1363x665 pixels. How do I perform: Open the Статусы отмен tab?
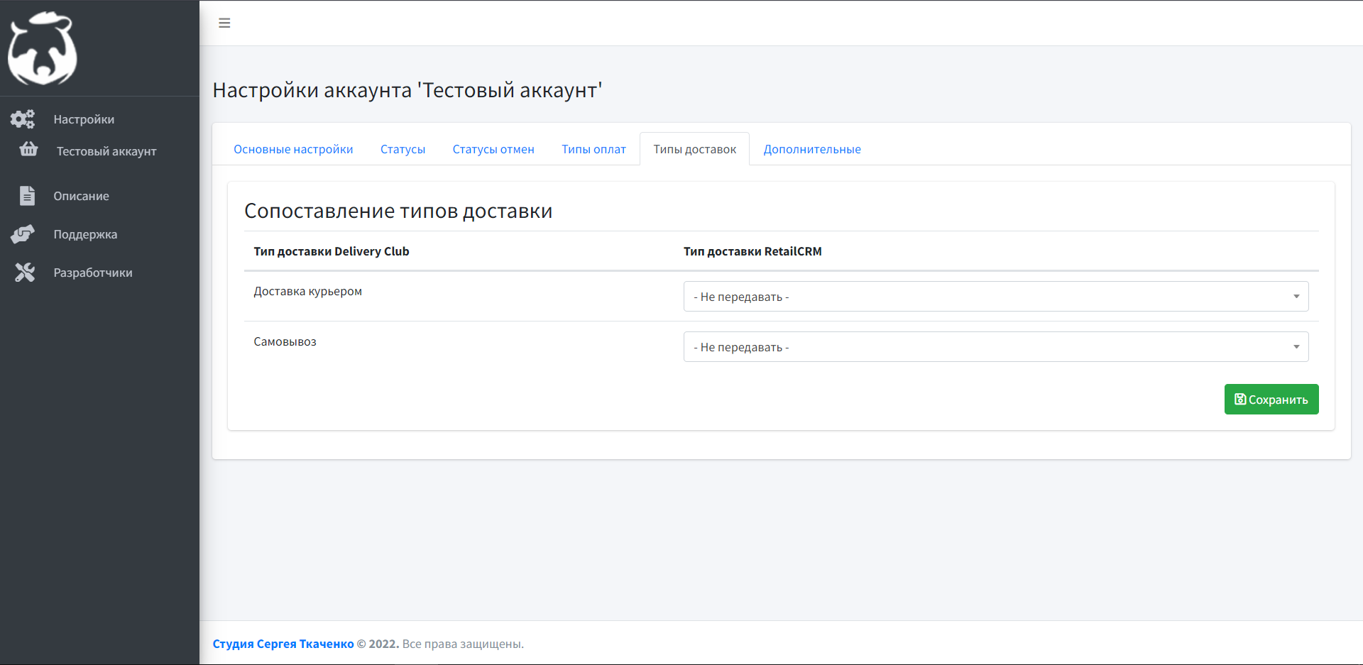point(493,149)
